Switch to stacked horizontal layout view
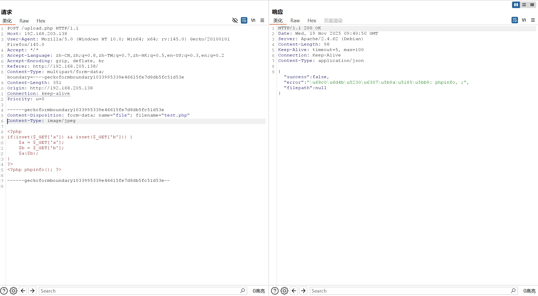538x296 pixels. (524, 5)
